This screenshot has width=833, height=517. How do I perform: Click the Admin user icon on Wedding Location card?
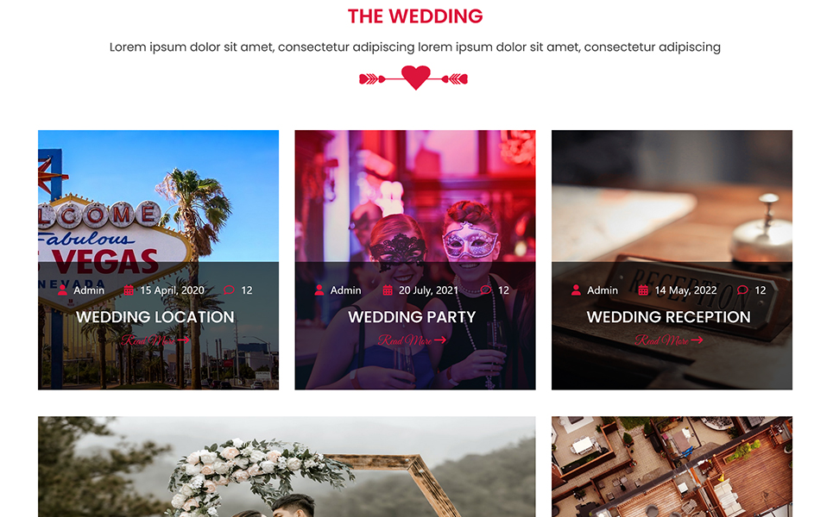click(62, 290)
